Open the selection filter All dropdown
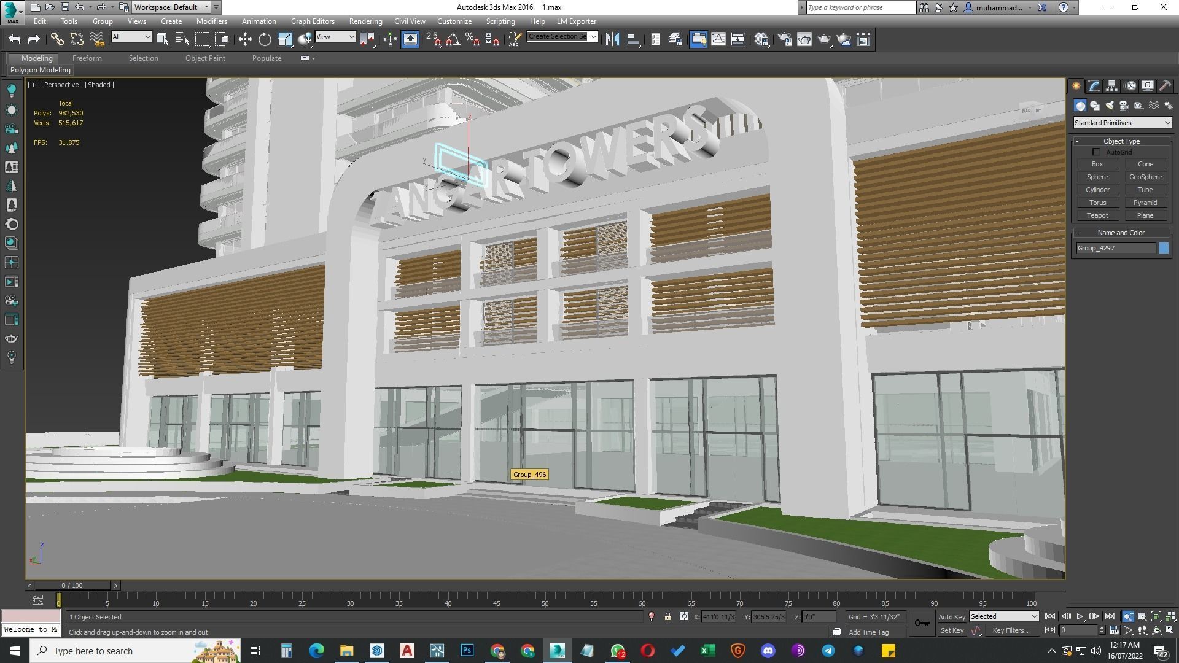The image size is (1179, 663). pos(131,37)
